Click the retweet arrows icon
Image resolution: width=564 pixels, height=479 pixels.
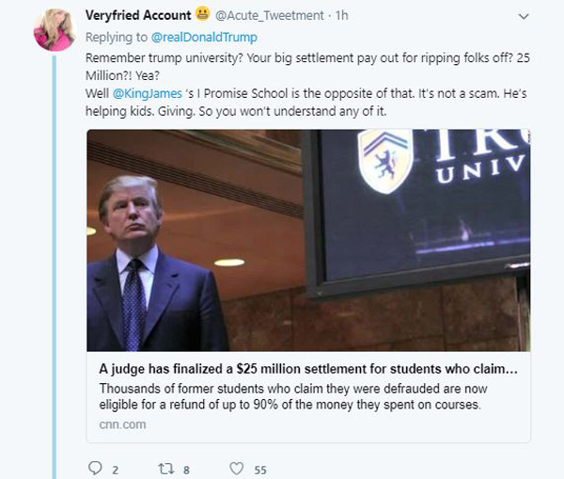coord(166,469)
